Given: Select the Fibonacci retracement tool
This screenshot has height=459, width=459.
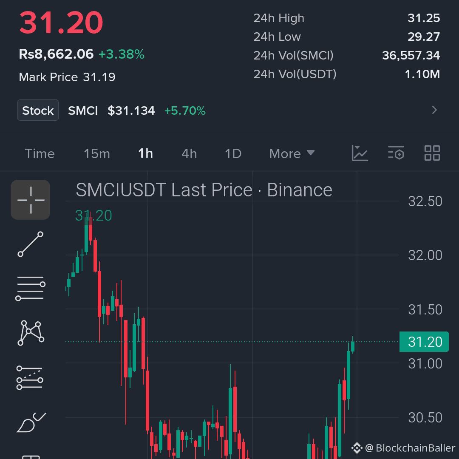Looking at the screenshot, I should [x=30, y=378].
